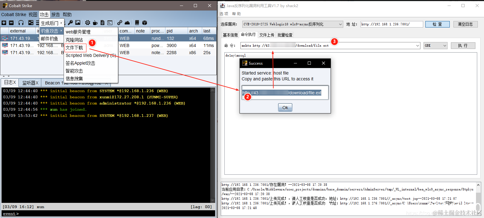Click the terminal scripted delivery icon
Screen dimensions: 484x218
(x=110, y=23)
